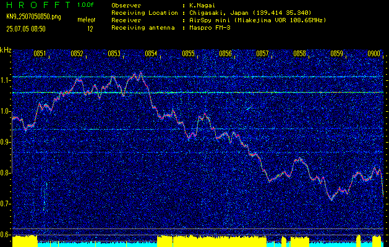
Task: Click the kHz axis unit label
Action: point(6,50)
